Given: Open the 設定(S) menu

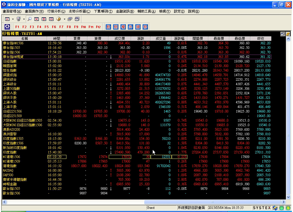Looking at the screenshot, I should point(179,11).
